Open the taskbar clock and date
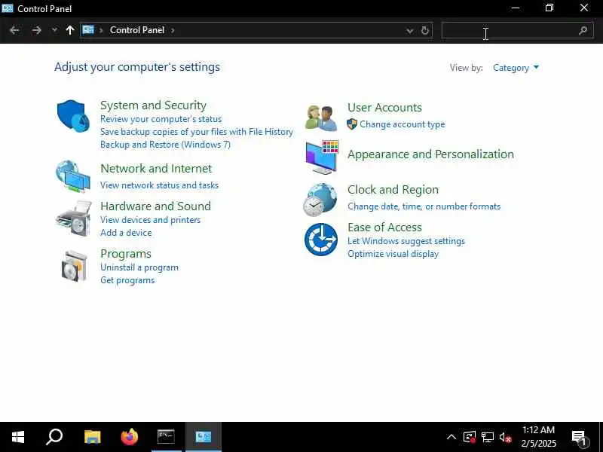This screenshot has height=452, width=603. 538,437
